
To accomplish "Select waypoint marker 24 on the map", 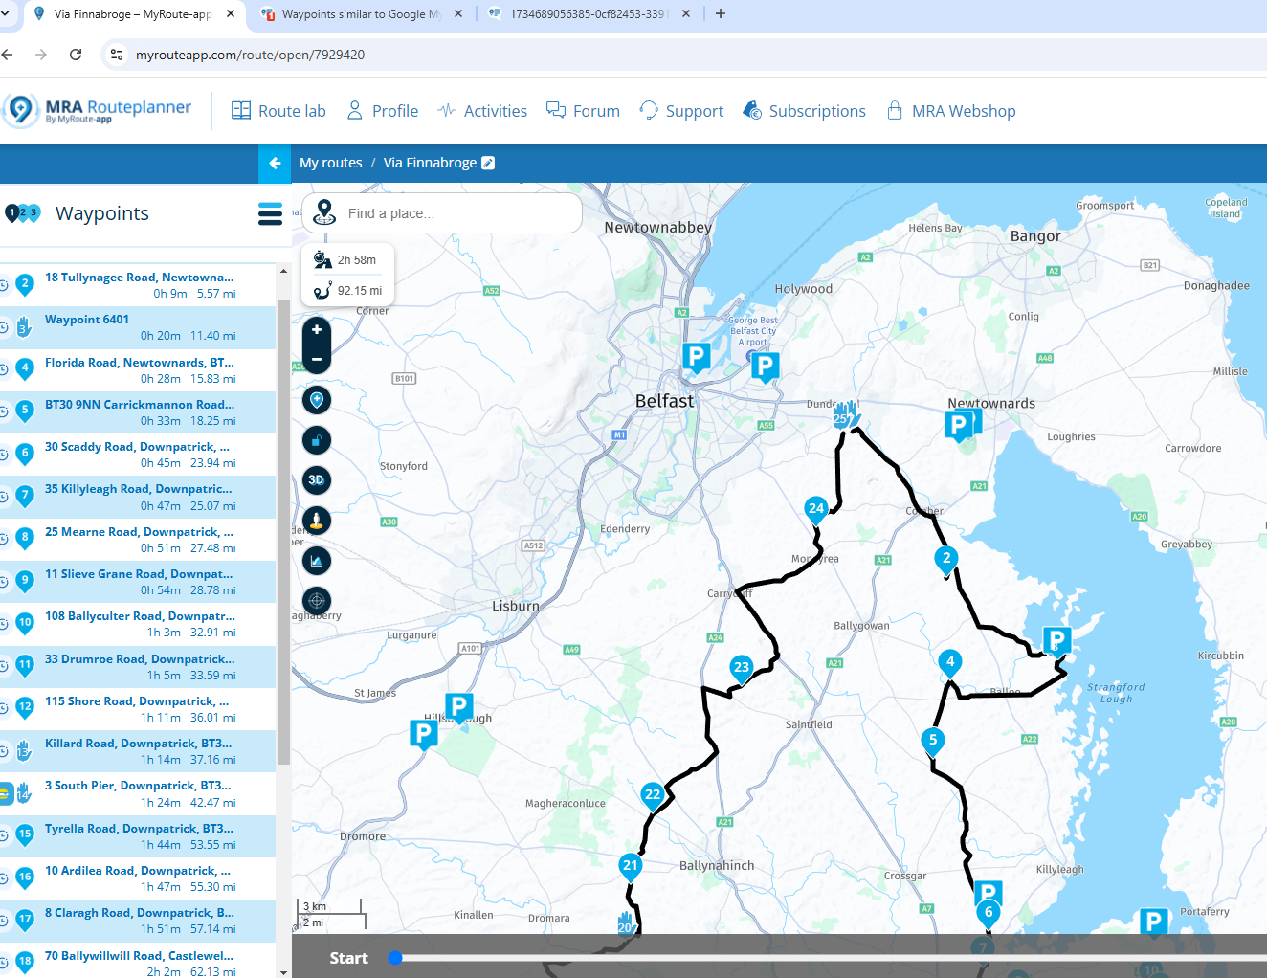I will point(815,509).
